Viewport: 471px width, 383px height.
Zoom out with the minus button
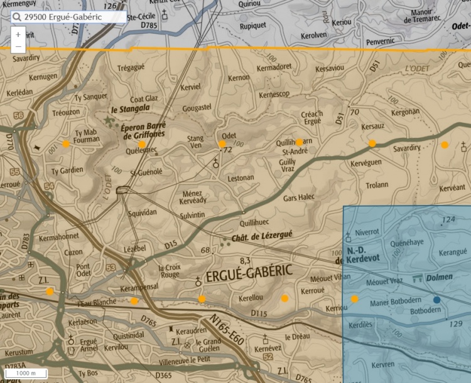tap(18, 47)
